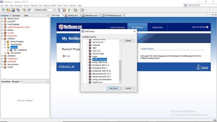Click the Open Project toolbar icon
This screenshot has width=217, height=122.
coord(13,10)
